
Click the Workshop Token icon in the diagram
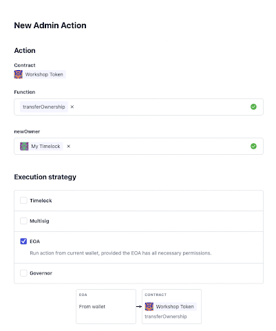pyautogui.click(x=149, y=306)
